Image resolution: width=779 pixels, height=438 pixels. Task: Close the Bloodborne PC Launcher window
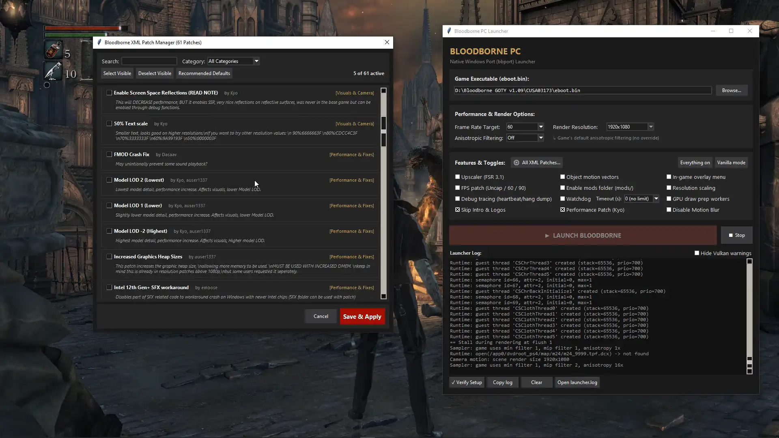click(750, 31)
